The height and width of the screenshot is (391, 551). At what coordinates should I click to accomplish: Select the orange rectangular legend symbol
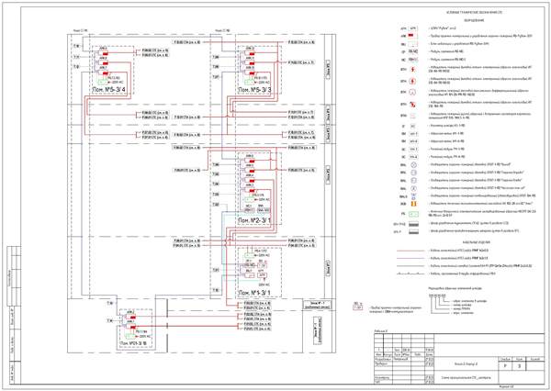(413, 204)
